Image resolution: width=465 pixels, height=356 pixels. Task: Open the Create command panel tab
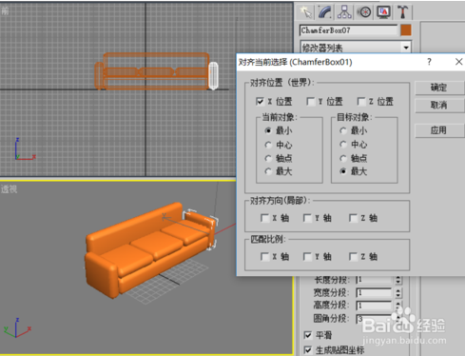click(x=306, y=12)
